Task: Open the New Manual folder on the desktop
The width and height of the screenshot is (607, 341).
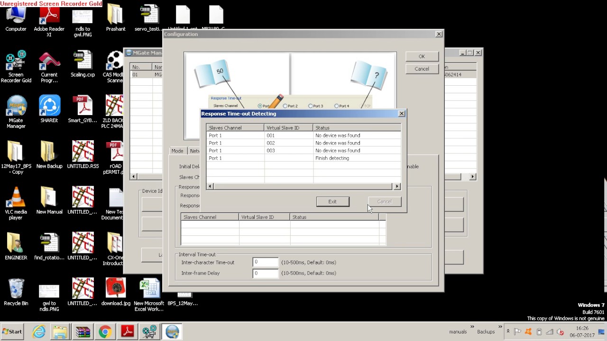Action: 49,200
